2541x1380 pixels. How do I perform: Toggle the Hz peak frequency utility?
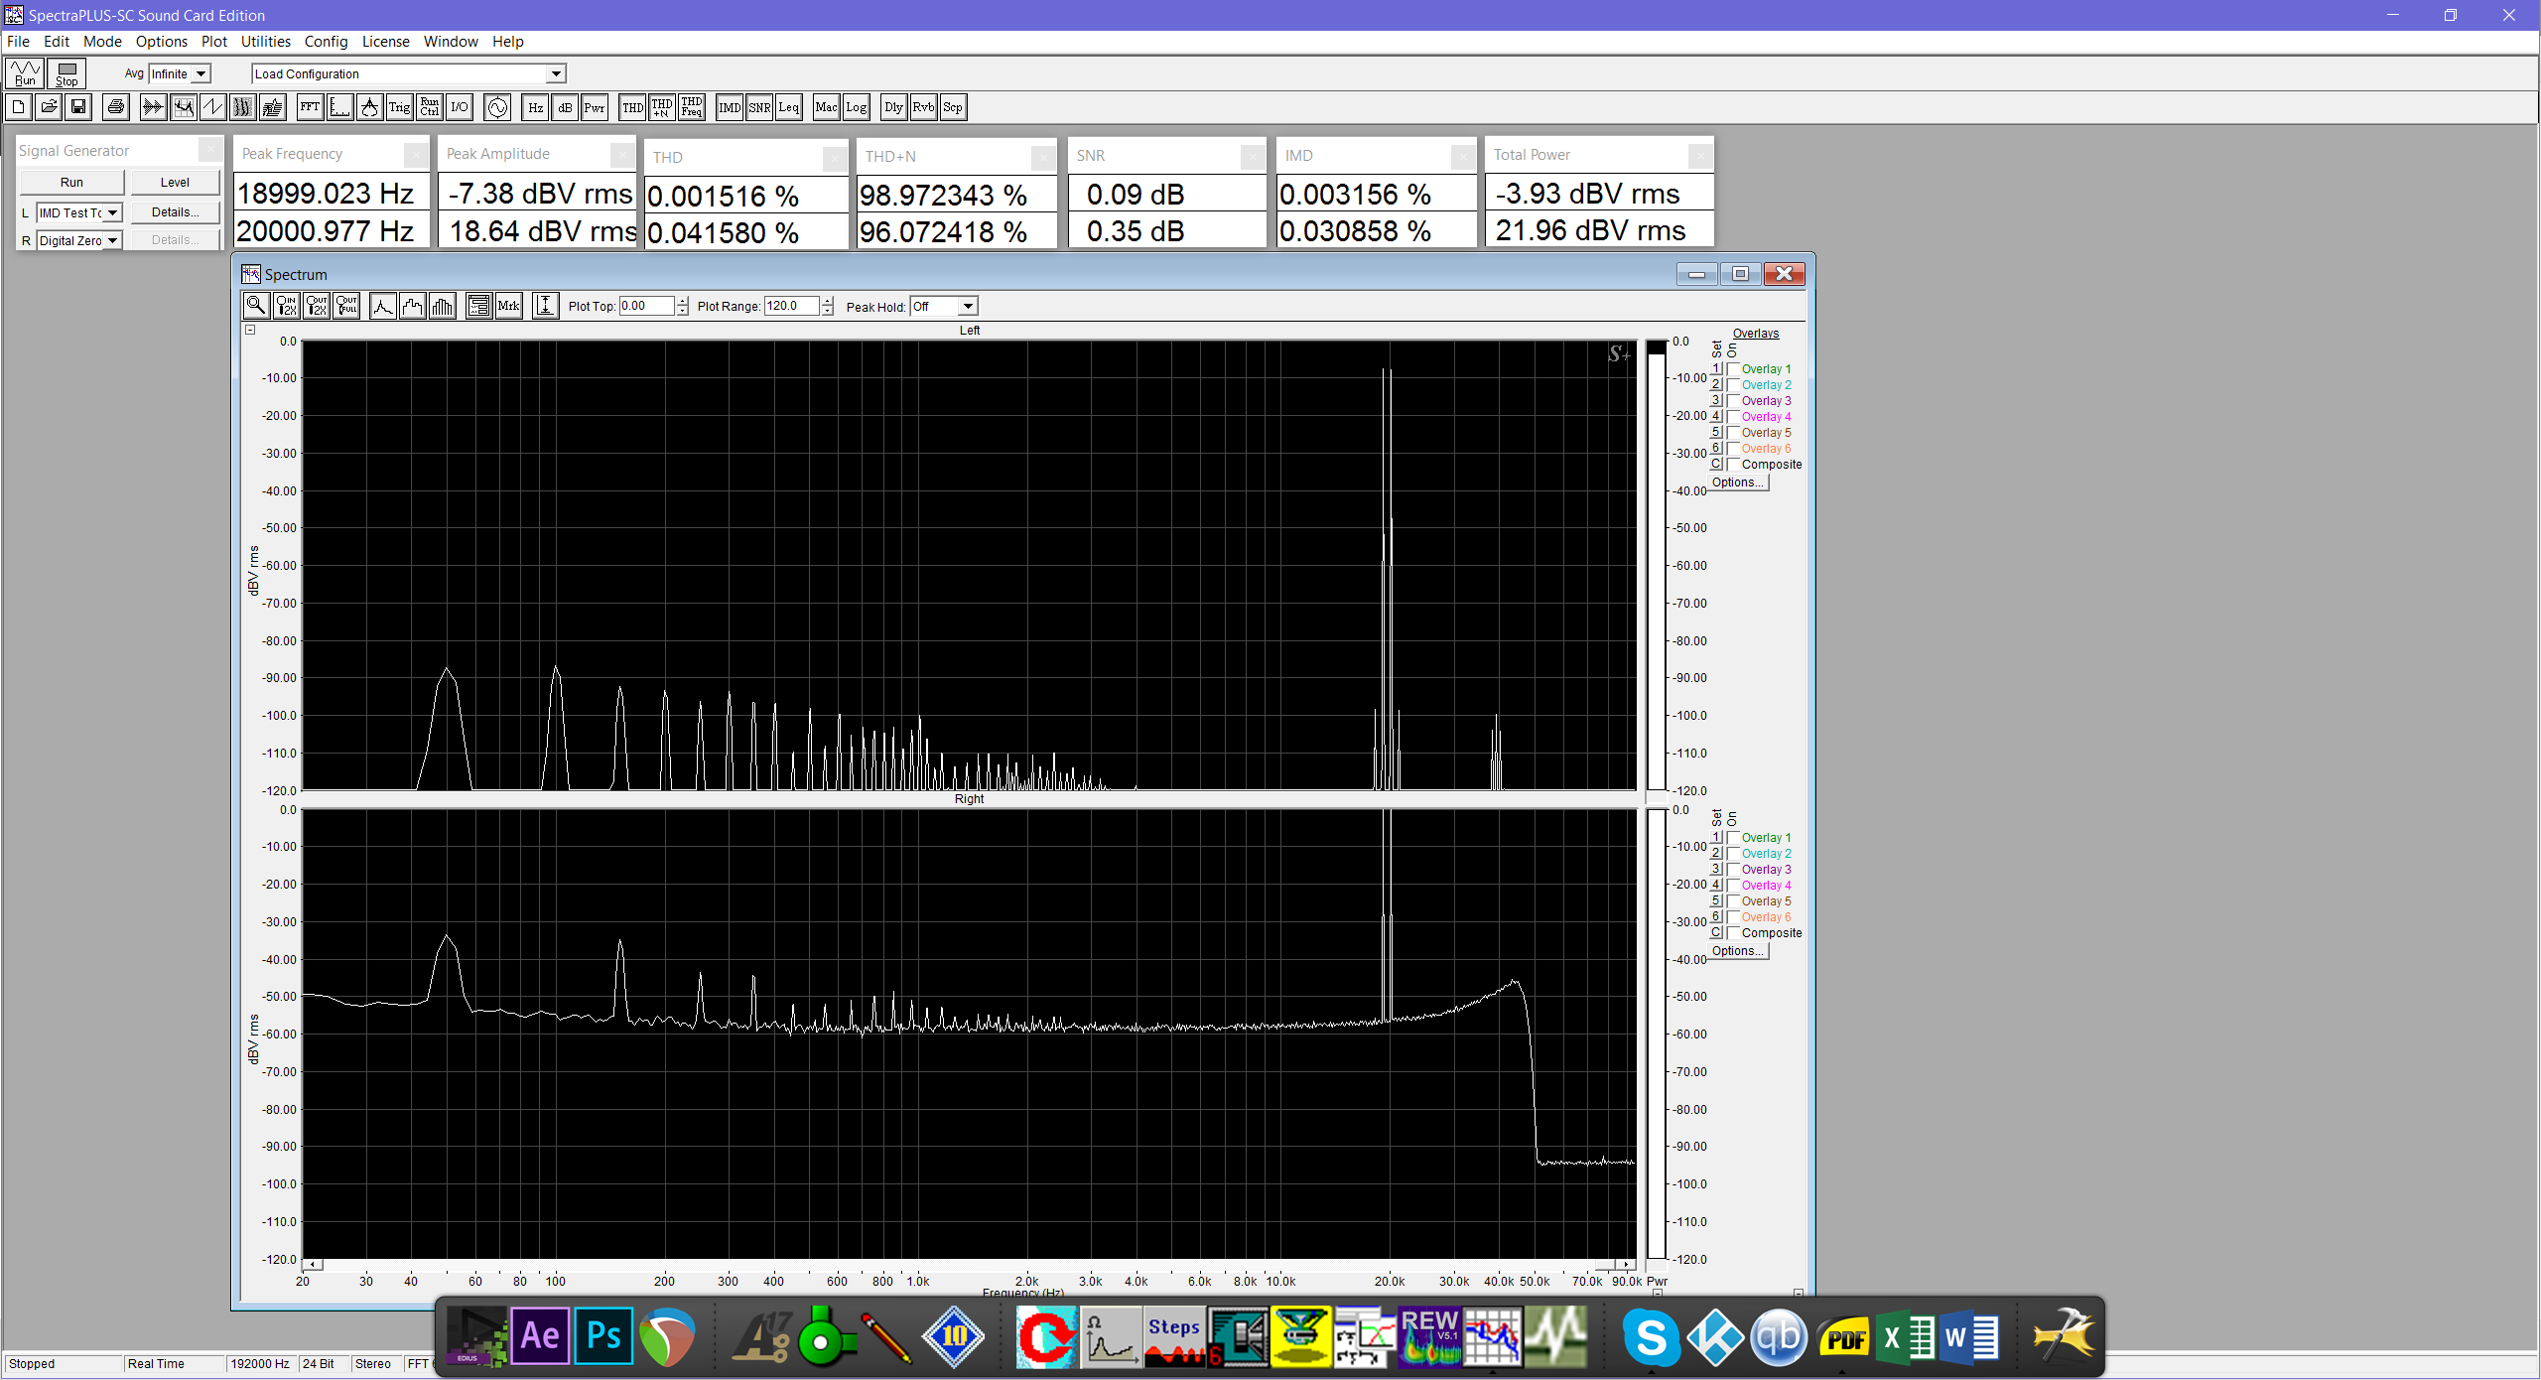click(x=536, y=107)
